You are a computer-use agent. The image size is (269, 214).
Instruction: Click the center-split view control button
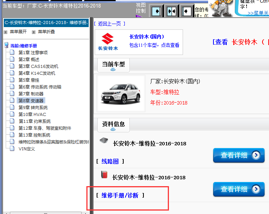click(172, 11)
